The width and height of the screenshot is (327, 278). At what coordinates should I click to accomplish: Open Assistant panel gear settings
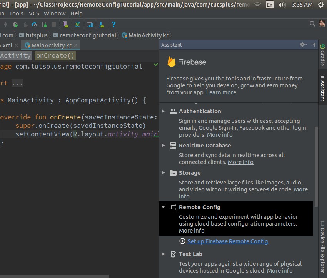click(303, 45)
